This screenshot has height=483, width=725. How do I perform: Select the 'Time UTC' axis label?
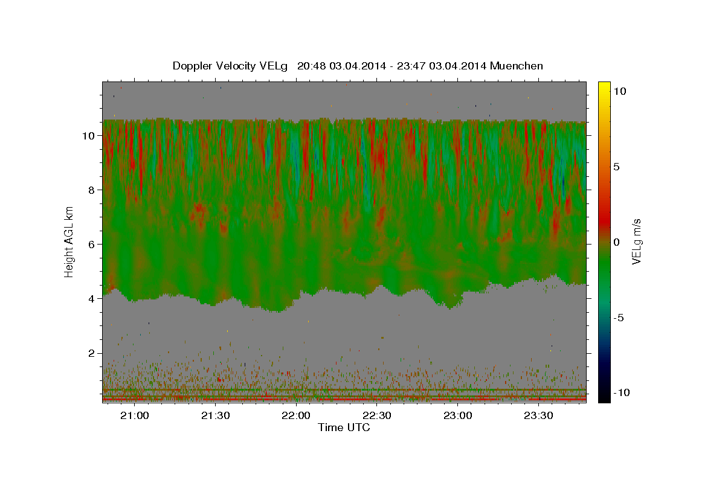(344, 427)
